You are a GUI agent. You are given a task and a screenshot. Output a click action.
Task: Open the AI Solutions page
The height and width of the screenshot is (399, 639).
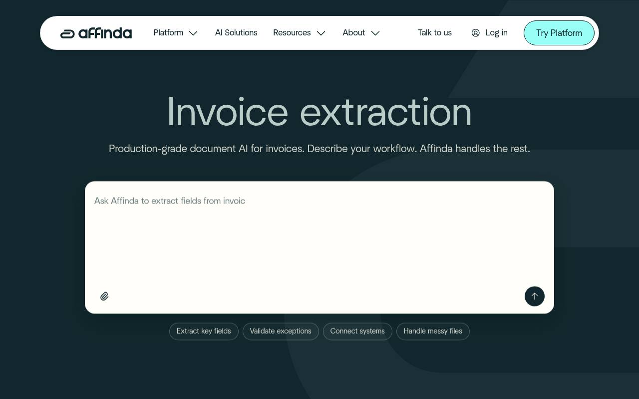pos(236,33)
